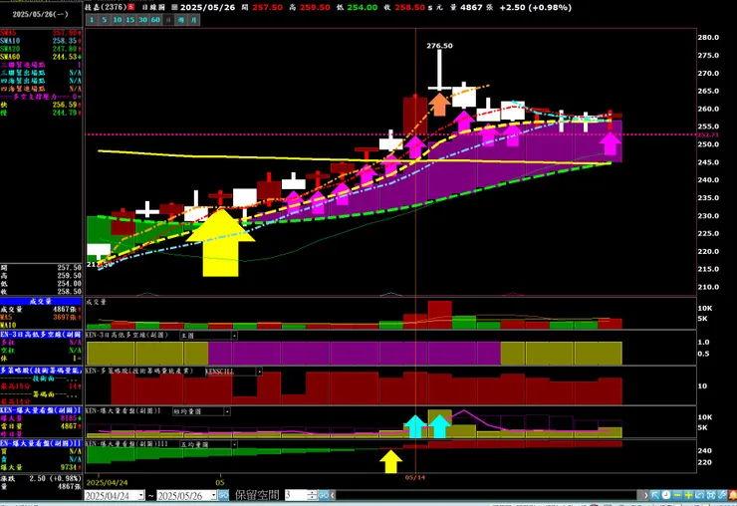Click the MA5 3697張 volume row

coord(41,318)
